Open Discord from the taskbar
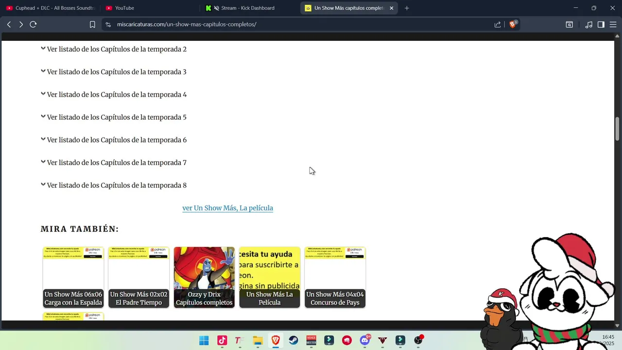Viewport: 622px width, 350px height. 365,340
